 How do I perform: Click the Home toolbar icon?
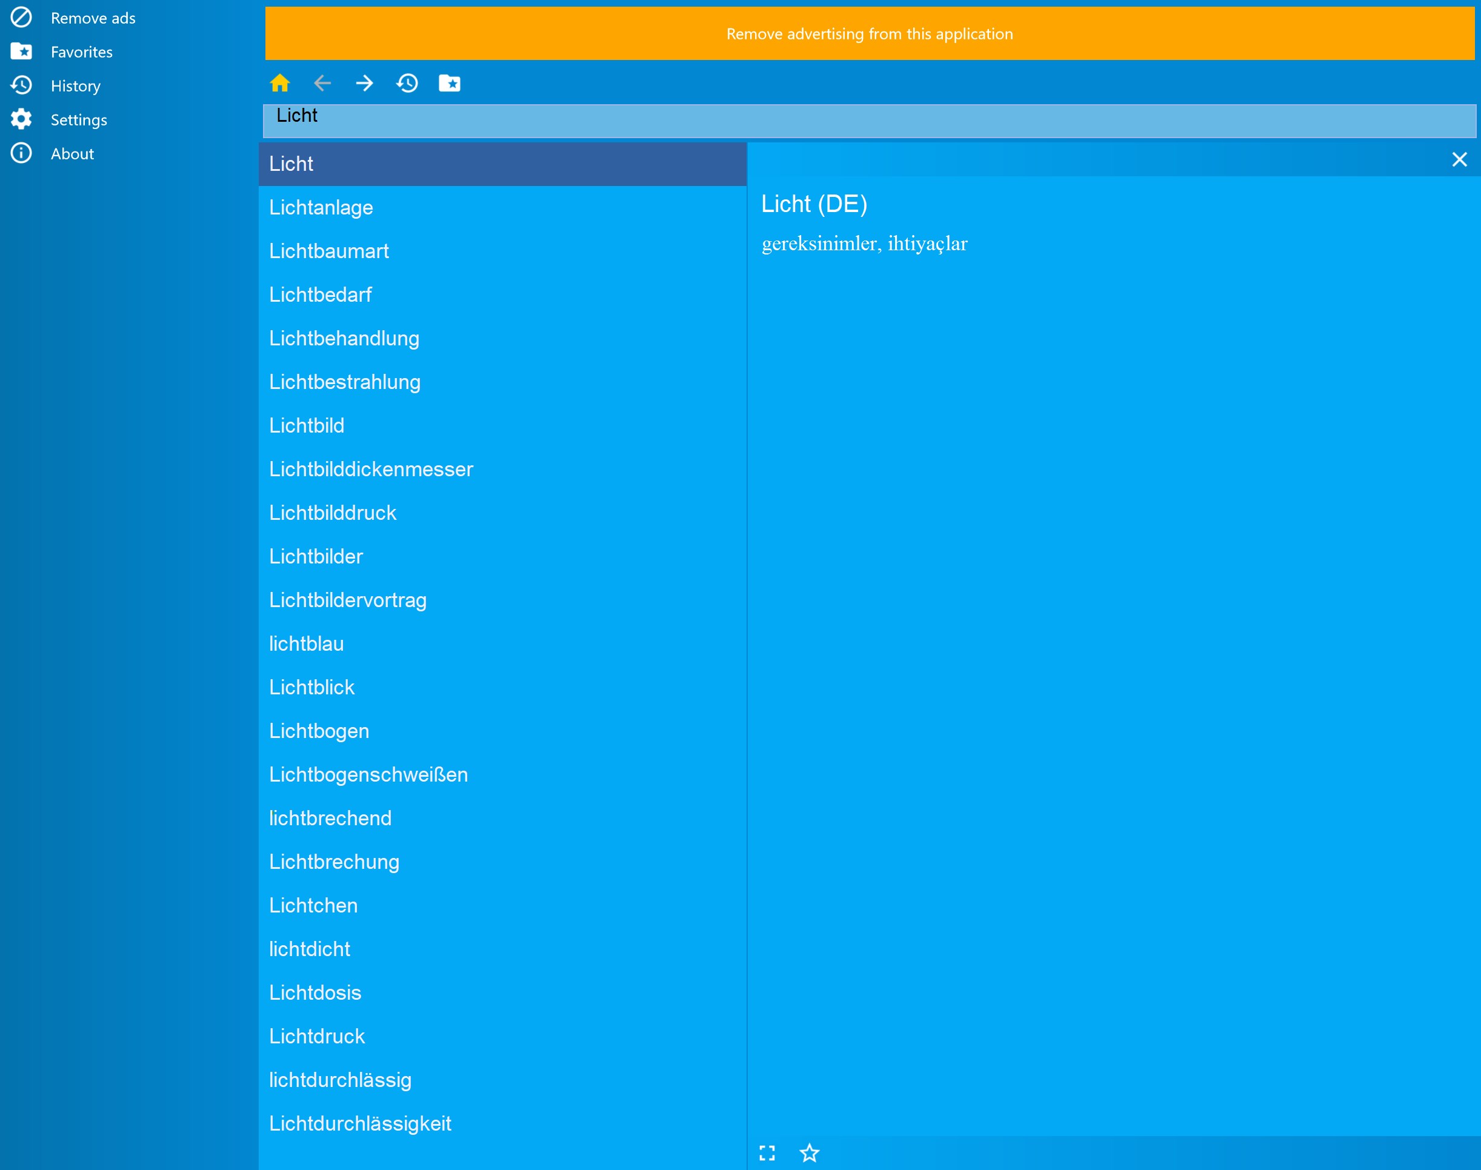[279, 84]
